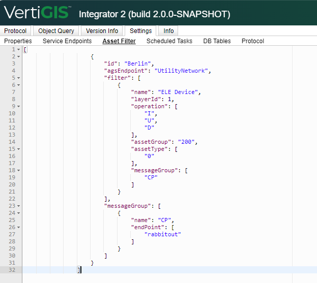
Task: Click the "Berlin" id value
Action: (137, 64)
